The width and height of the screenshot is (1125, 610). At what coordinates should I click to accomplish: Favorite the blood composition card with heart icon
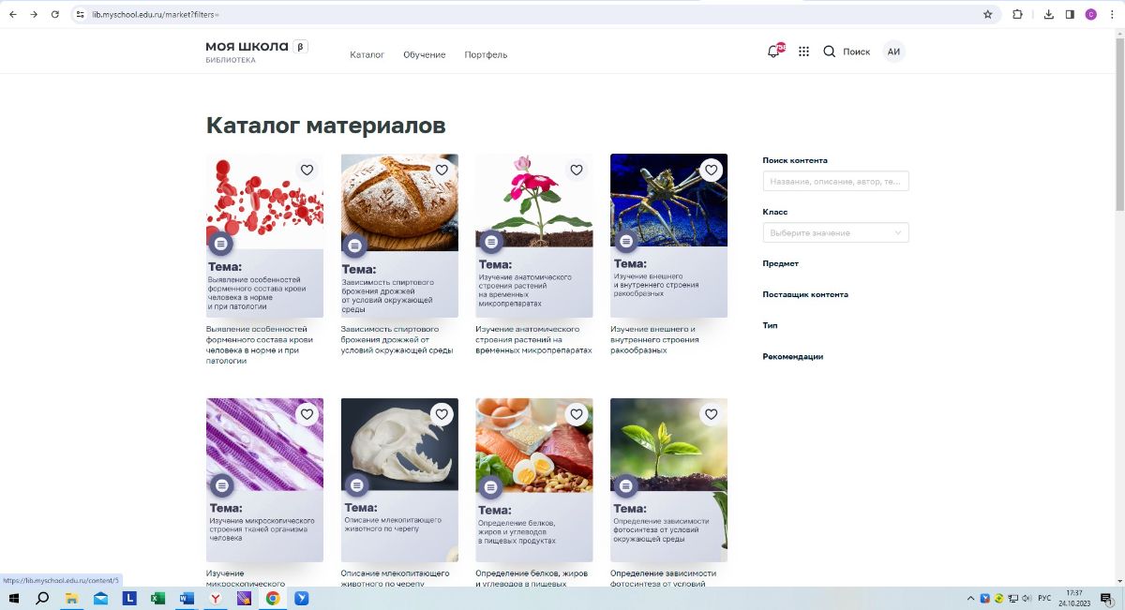coord(307,170)
